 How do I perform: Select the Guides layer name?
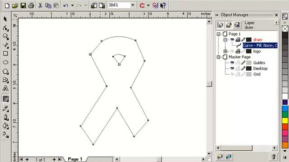tap(259, 63)
